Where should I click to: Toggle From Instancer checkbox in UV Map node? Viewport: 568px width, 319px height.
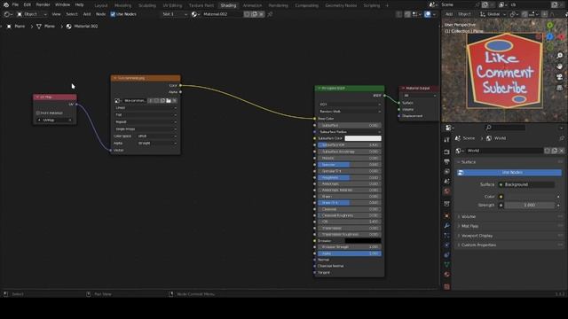[x=38, y=113]
